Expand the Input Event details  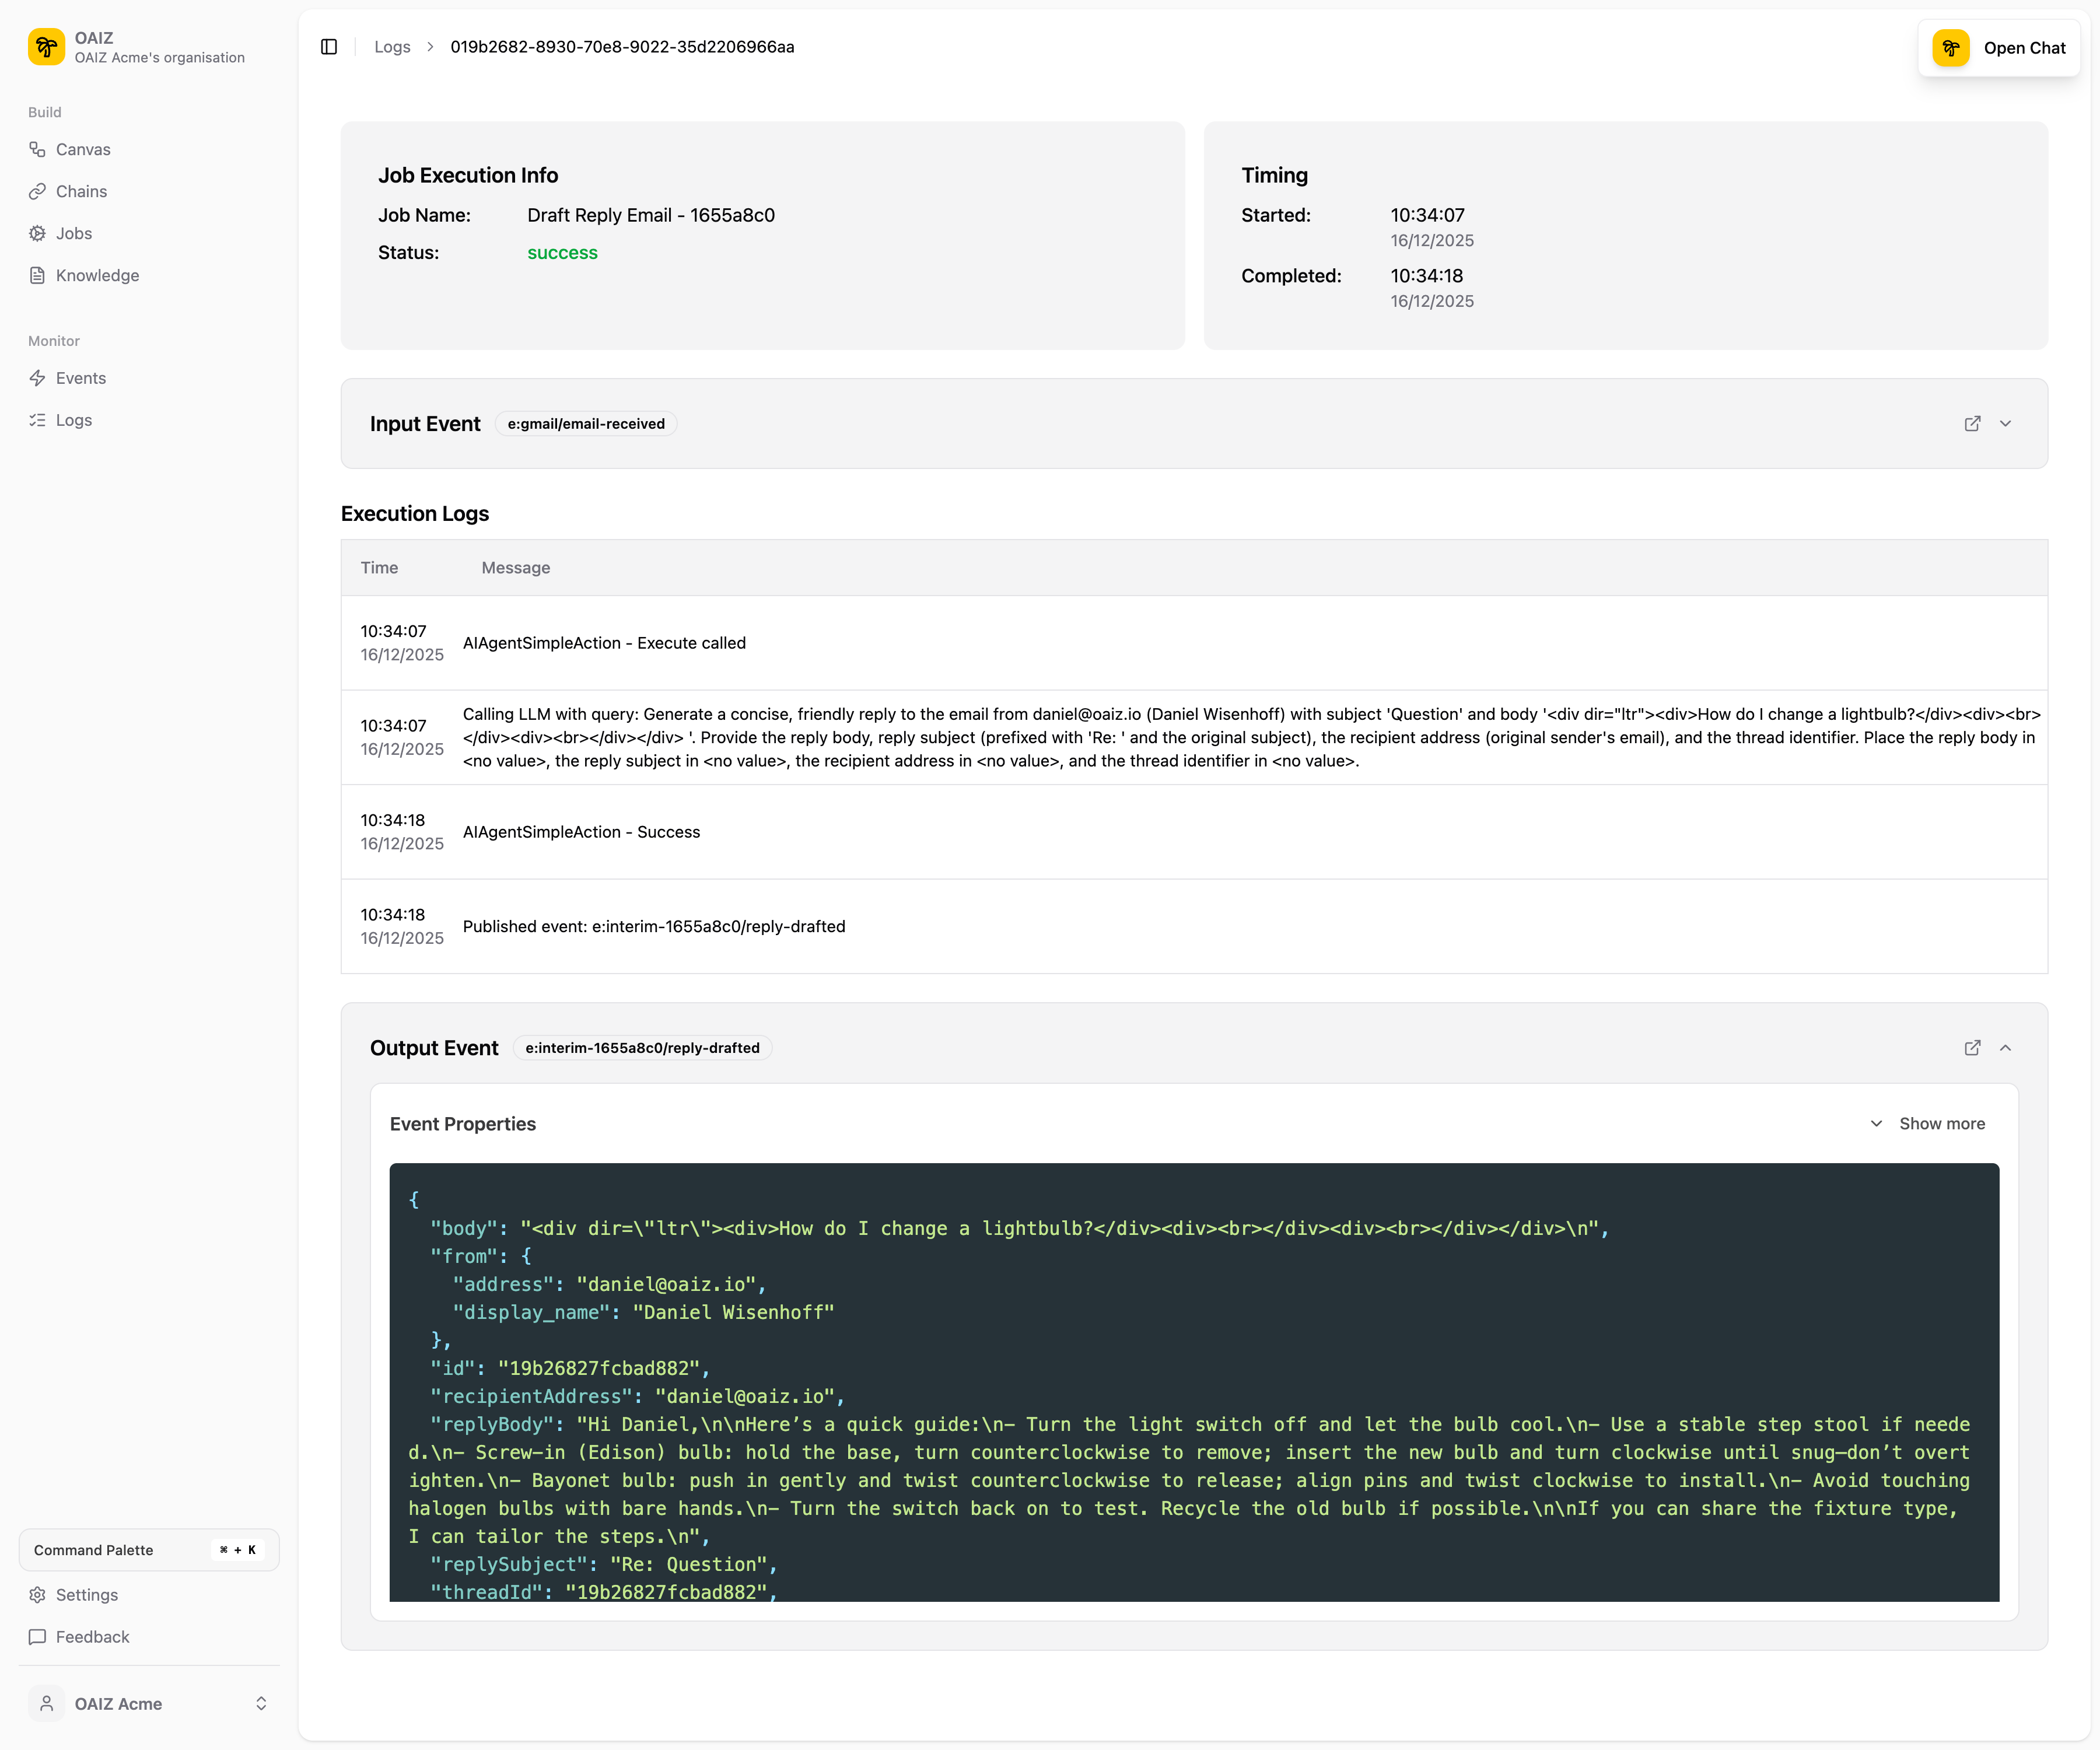[2006, 423]
